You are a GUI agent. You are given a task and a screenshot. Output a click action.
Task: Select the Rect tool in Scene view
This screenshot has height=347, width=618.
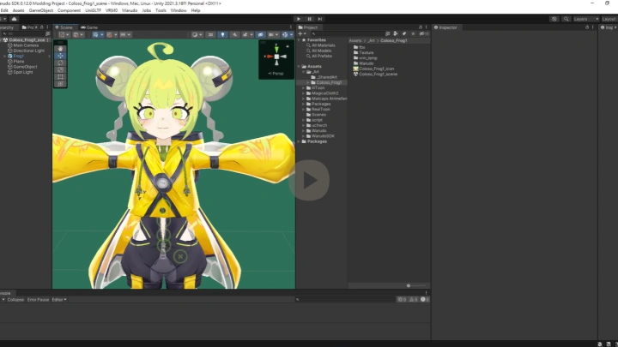60,77
